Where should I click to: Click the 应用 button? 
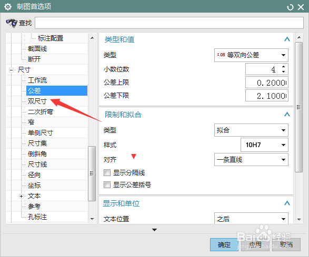(255, 244)
